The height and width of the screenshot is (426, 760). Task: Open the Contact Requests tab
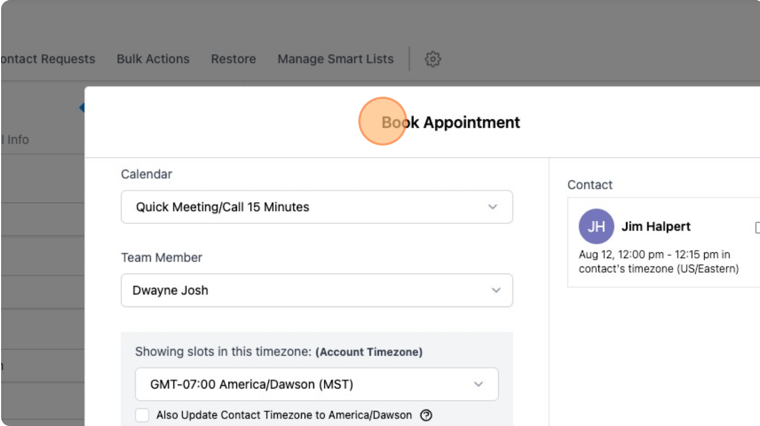point(47,59)
